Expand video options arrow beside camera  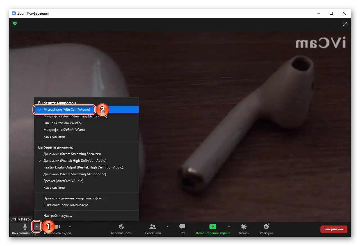(x=70, y=227)
